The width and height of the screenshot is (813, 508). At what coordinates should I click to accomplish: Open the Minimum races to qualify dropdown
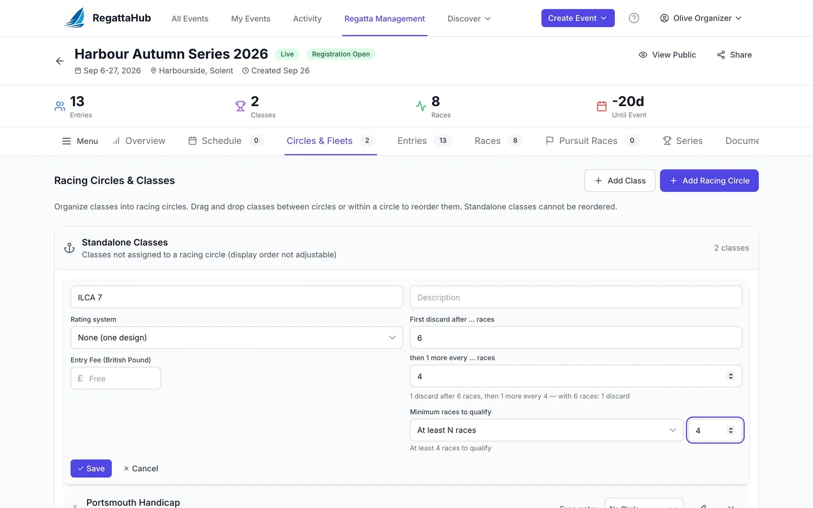click(x=547, y=430)
